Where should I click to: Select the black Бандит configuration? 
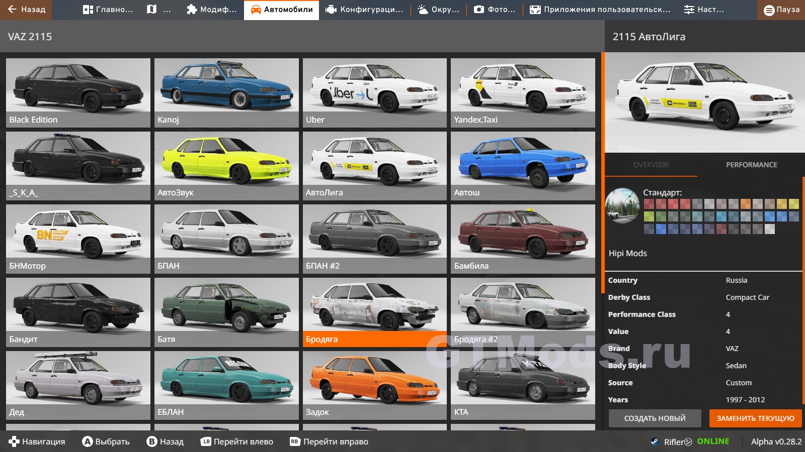pyautogui.click(x=78, y=312)
